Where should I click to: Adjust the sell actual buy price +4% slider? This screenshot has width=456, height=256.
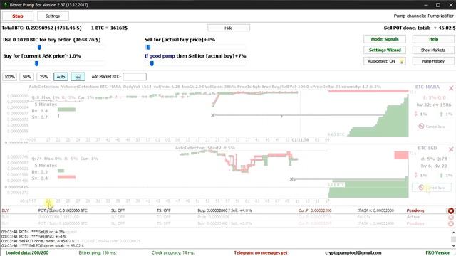pyautogui.click(x=148, y=47)
